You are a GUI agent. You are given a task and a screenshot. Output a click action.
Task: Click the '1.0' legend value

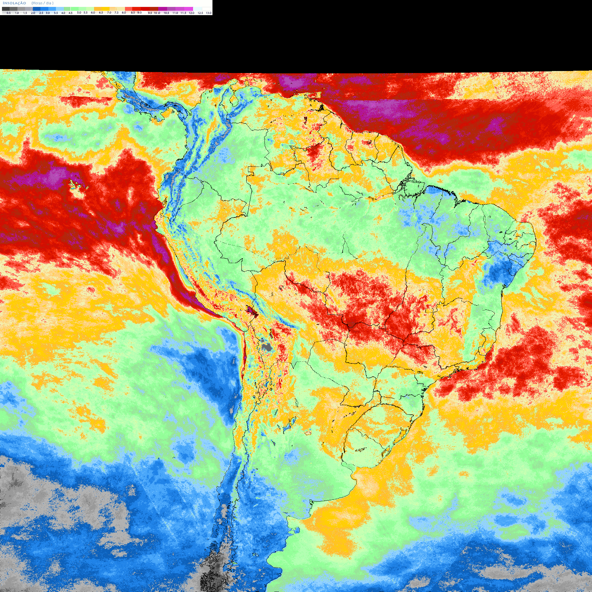(x=17, y=13)
